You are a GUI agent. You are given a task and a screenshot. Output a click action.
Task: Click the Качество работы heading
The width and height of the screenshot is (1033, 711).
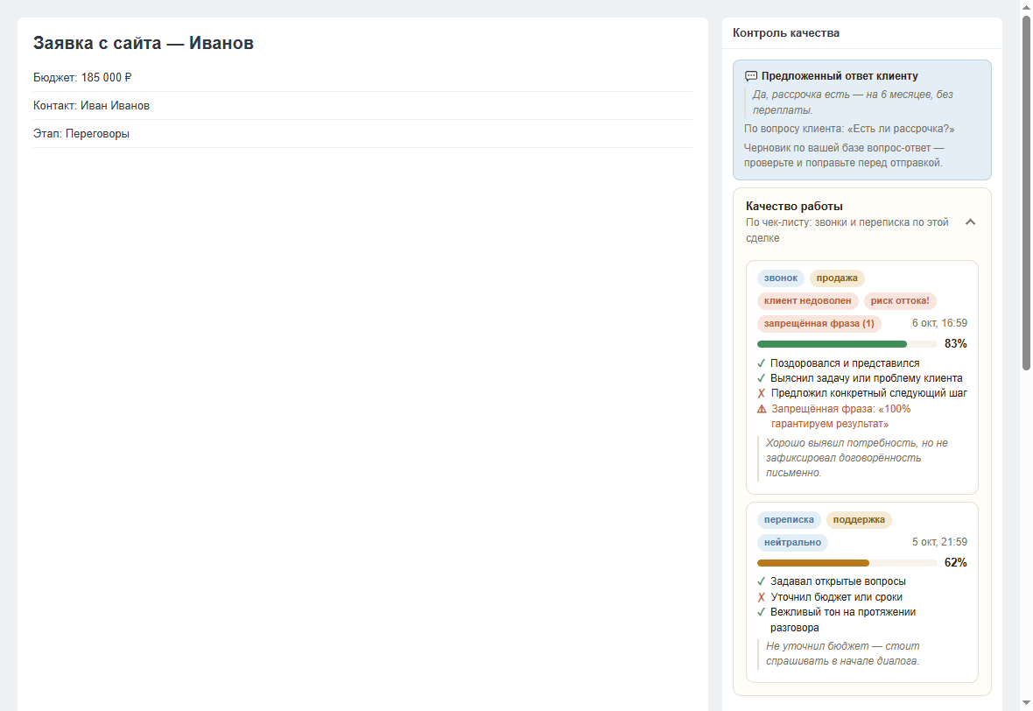tap(795, 207)
